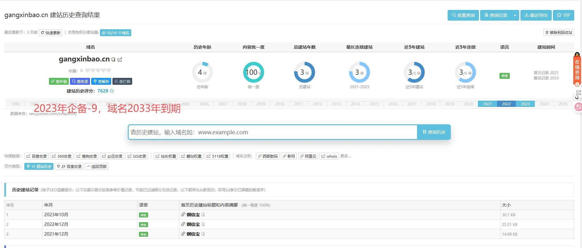Open gangxinbao.cn in external window
This screenshot has height=248, width=582.
tap(120, 60)
